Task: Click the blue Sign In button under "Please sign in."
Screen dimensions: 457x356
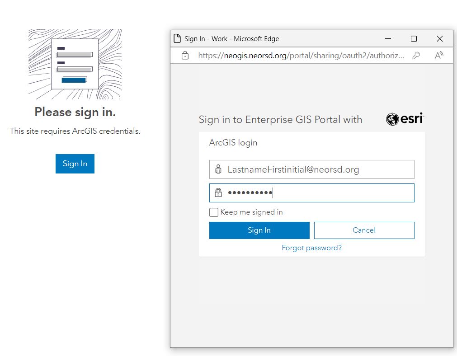Action: 75,164
